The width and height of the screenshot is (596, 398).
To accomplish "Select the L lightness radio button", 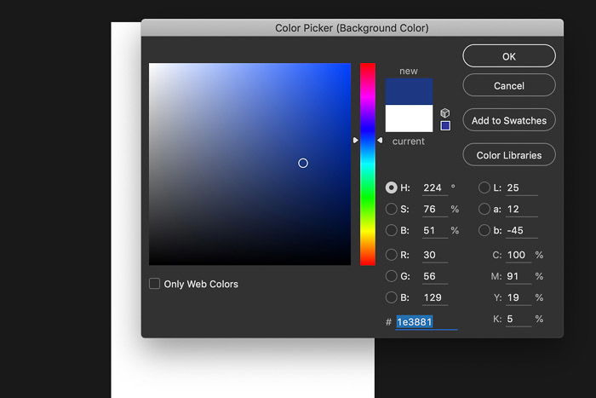I will tap(484, 187).
